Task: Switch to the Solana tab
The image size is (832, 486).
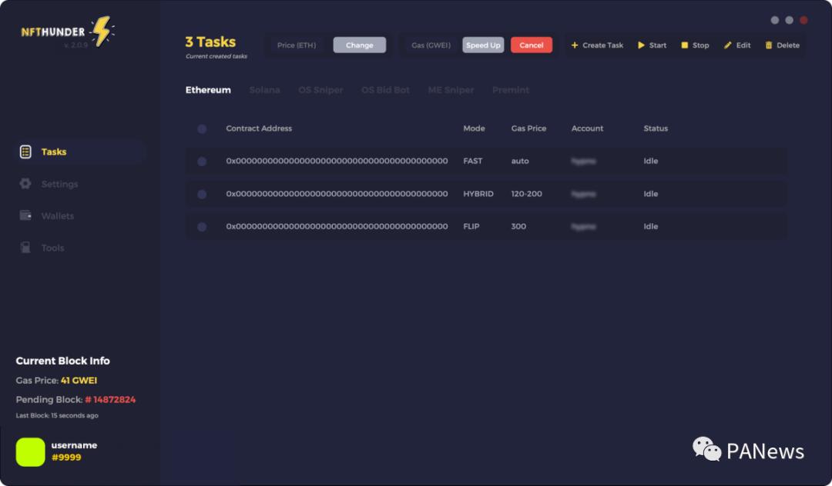Action: (x=264, y=90)
